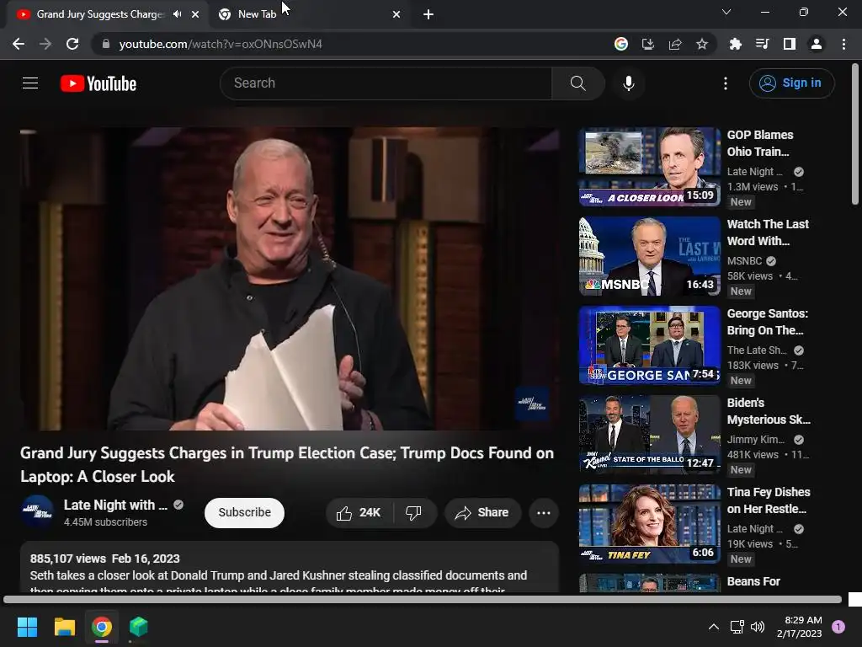862x647 pixels.
Task: Open File Explorer from taskbar
Action: coord(64,627)
